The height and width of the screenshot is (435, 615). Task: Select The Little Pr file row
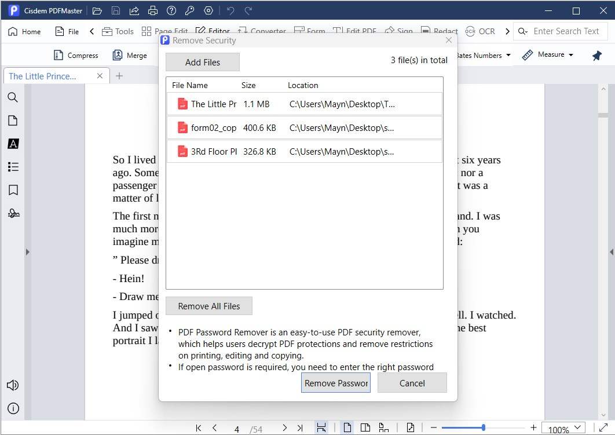click(x=305, y=104)
